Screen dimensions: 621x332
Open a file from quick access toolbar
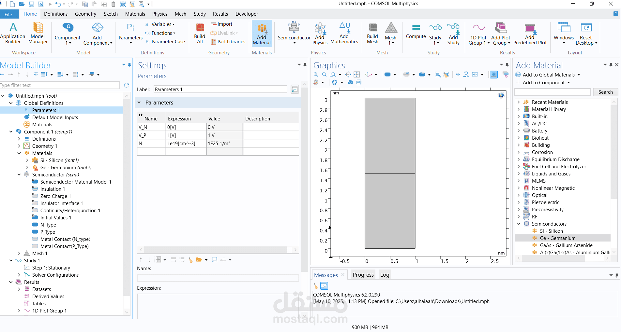22,4
